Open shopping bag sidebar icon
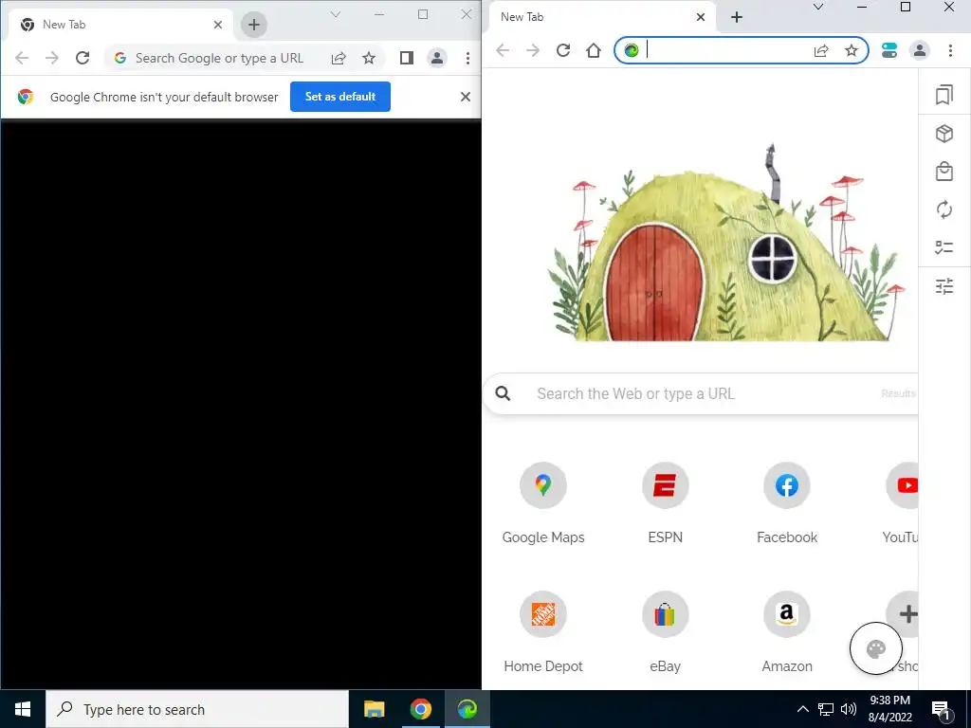Screen dimensions: 971x728 [944, 172]
